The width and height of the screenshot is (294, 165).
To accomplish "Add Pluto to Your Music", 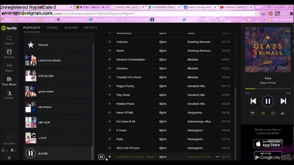I will click(110, 139).
